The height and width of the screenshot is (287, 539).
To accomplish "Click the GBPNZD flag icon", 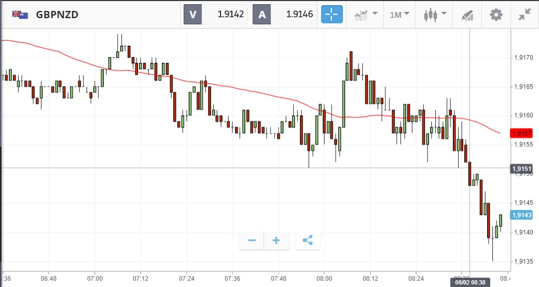I will [20, 15].
